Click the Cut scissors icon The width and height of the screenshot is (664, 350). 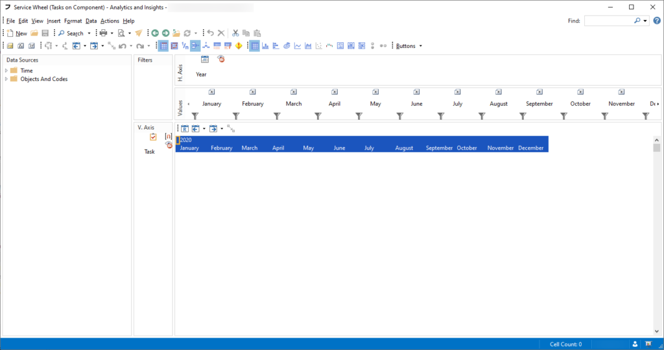pos(236,33)
